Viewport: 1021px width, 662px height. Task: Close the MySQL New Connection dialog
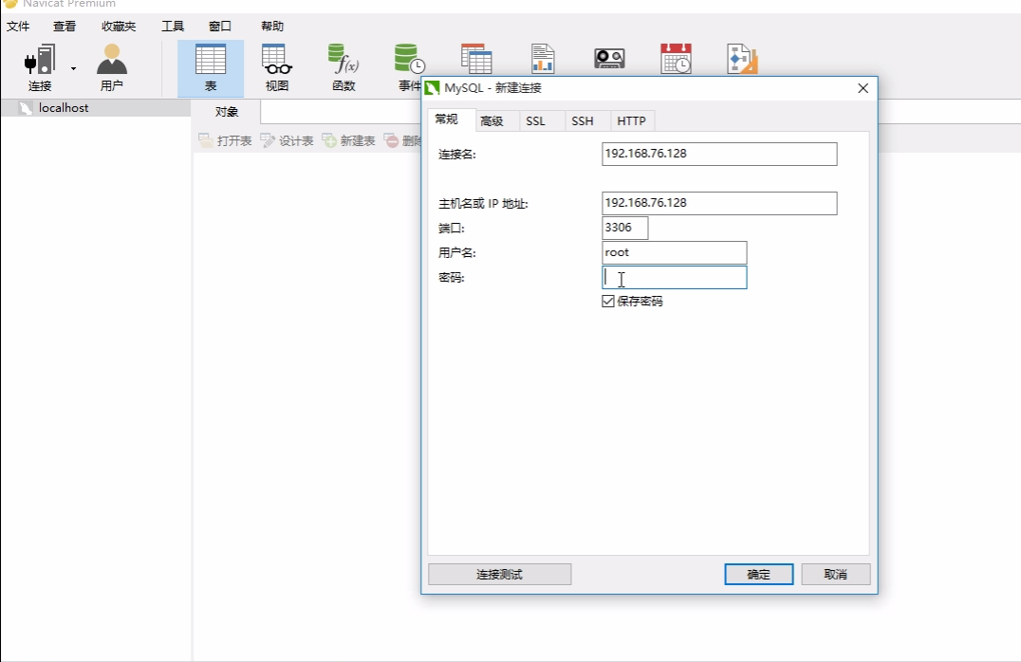click(863, 88)
